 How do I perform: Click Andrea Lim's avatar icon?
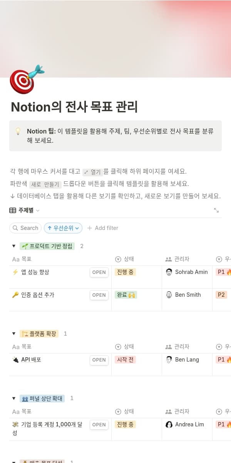coord(169,424)
